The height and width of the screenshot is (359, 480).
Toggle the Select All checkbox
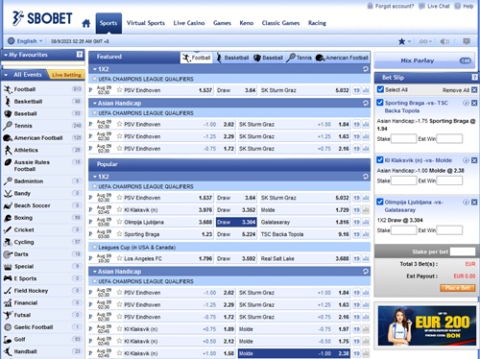(380, 89)
